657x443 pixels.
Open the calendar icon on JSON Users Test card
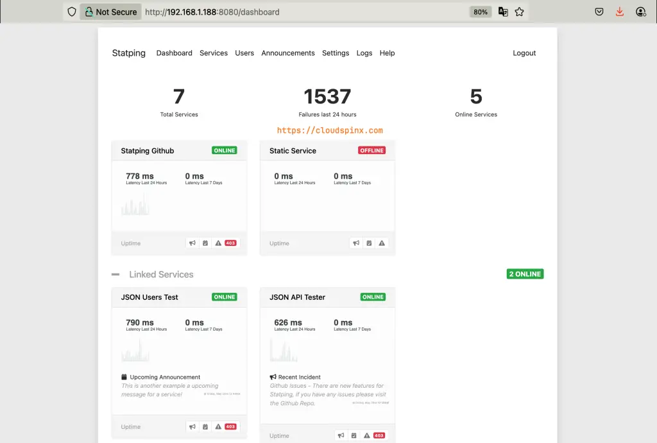[x=205, y=426]
